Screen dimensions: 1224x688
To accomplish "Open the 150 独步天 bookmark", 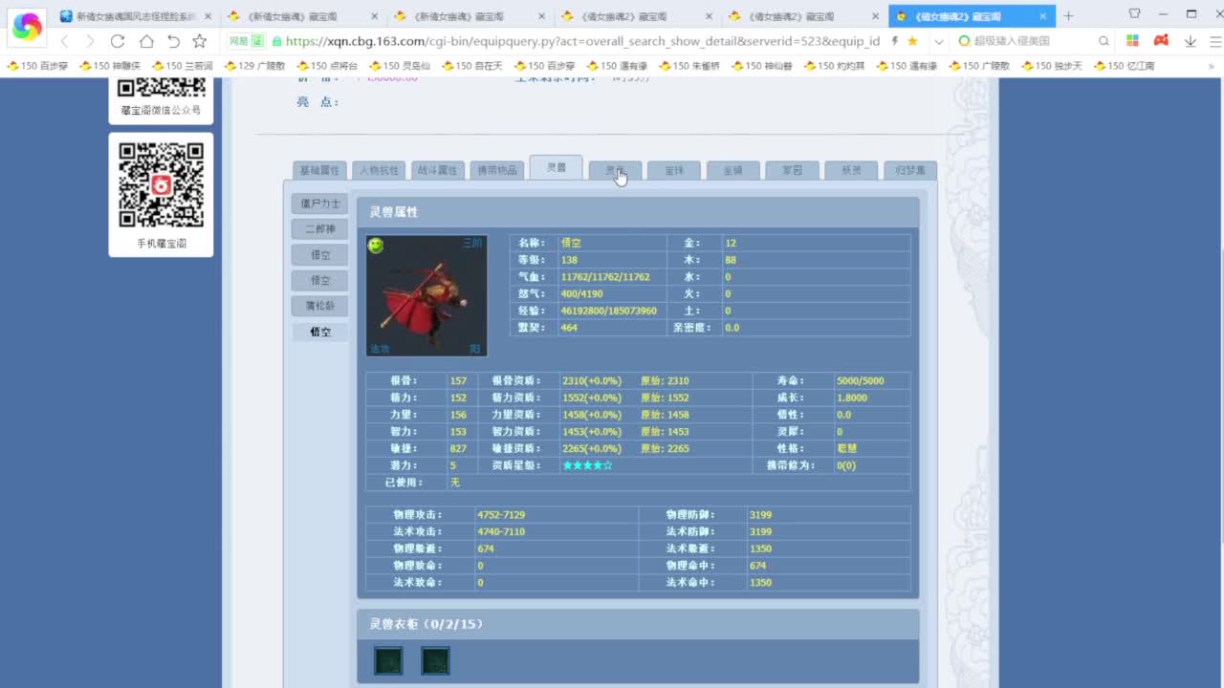I will [x=1052, y=66].
